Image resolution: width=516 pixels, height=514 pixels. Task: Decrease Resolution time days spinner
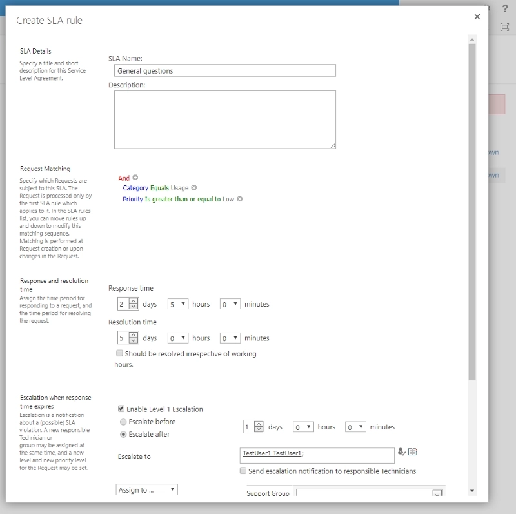(x=134, y=340)
